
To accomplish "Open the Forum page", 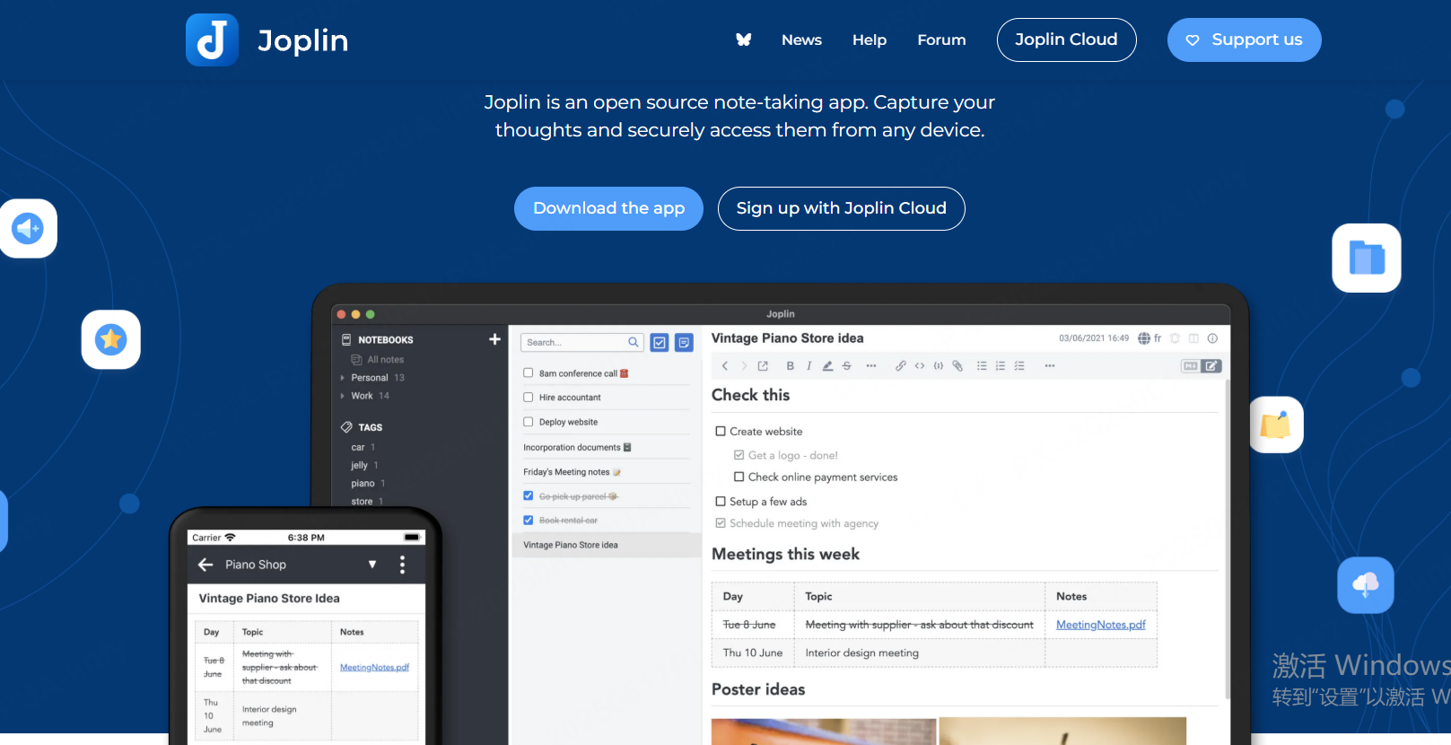I will pyautogui.click(x=941, y=39).
